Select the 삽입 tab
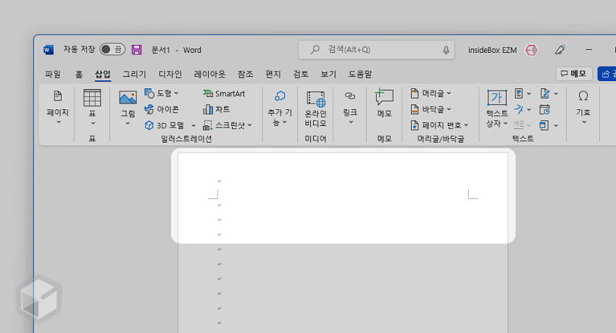This screenshot has height=333, width=616. [102, 74]
